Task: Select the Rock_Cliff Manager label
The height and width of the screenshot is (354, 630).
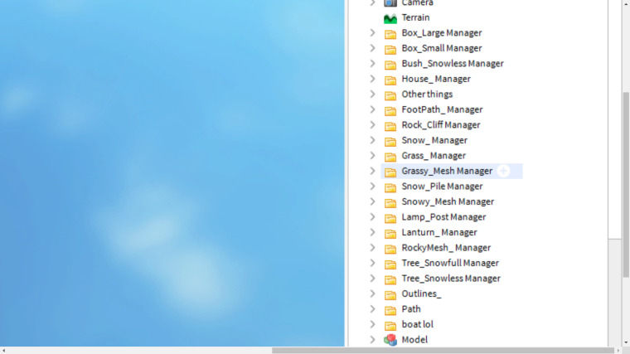Action: click(x=441, y=125)
